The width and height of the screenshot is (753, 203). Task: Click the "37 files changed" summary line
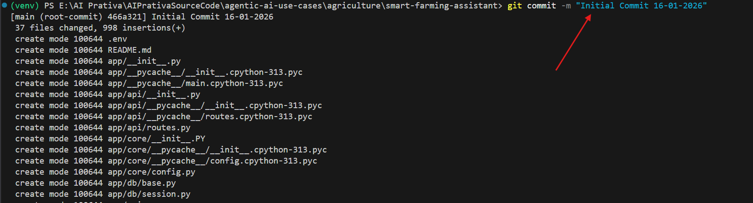(100, 28)
